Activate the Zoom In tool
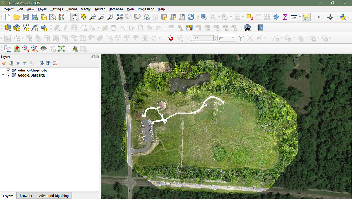Viewport: 352px width, 199px height. 92,16
